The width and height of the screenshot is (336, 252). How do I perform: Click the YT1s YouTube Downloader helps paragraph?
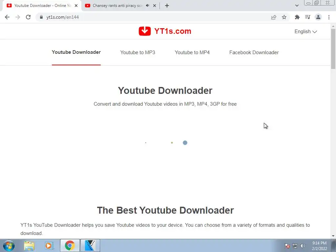(165, 229)
